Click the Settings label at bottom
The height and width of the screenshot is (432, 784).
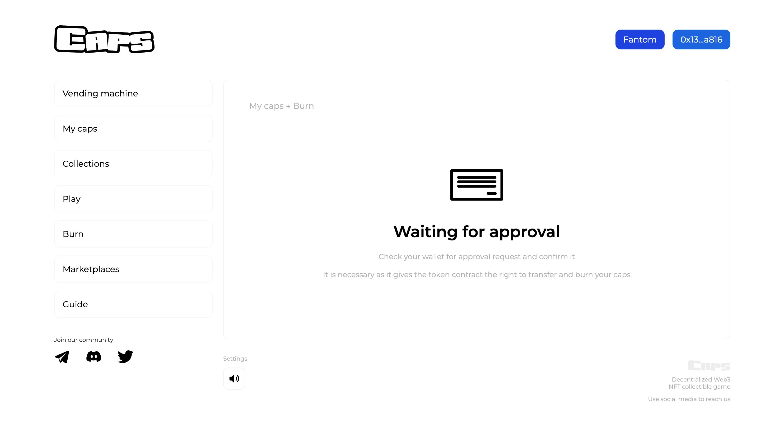236,358
